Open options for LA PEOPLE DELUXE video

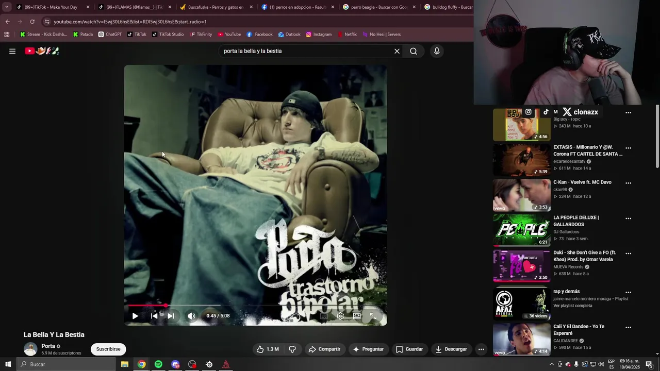pyautogui.click(x=628, y=218)
